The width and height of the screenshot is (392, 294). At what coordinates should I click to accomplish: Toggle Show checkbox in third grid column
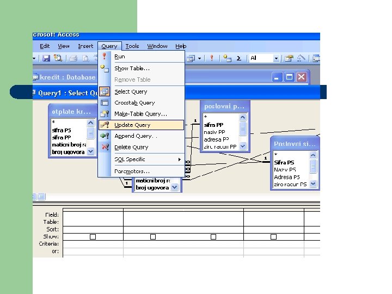(x=213, y=236)
